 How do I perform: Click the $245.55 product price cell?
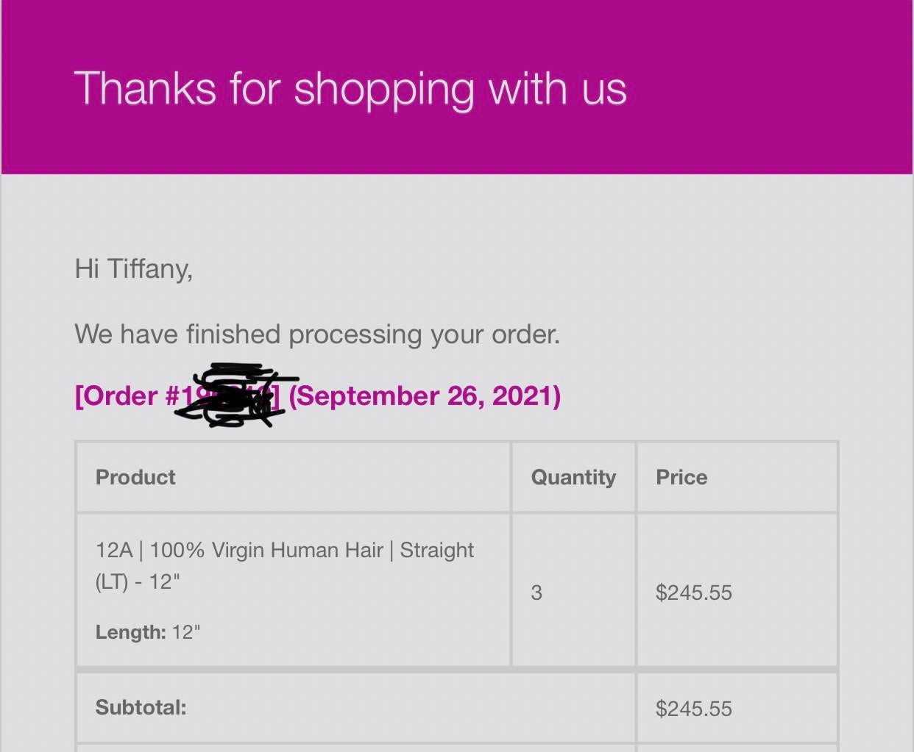coord(694,592)
